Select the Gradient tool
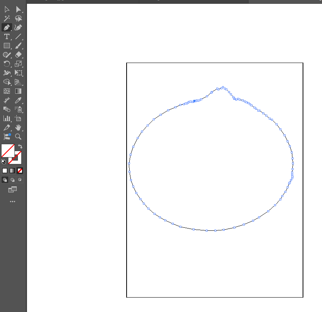 point(18,91)
